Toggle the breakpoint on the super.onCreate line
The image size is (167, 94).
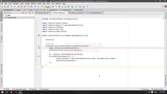pyautogui.click(x=39, y=48)
